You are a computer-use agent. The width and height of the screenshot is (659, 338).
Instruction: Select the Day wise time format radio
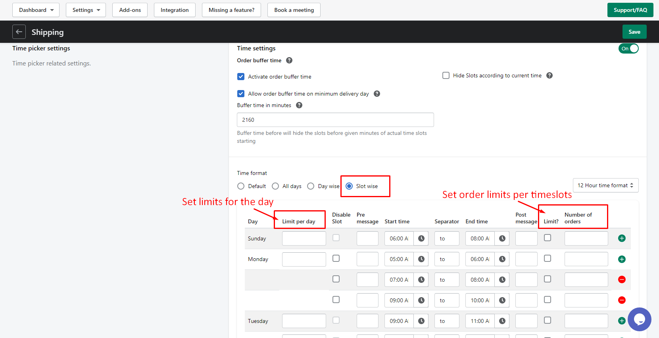tap(311, 186)
